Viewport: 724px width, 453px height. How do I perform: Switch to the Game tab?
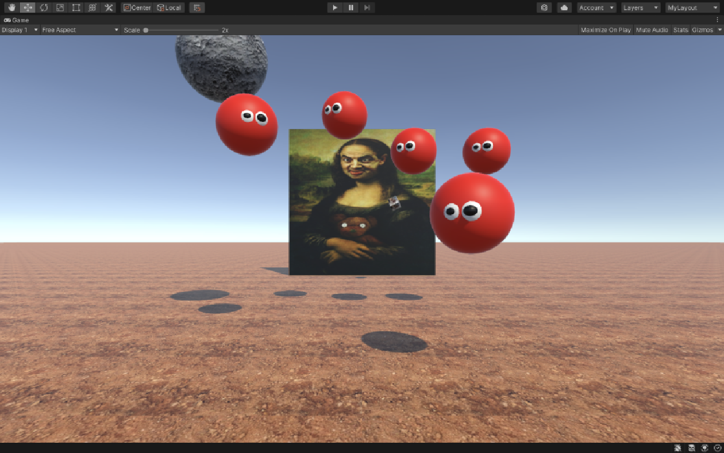point(16,20)
